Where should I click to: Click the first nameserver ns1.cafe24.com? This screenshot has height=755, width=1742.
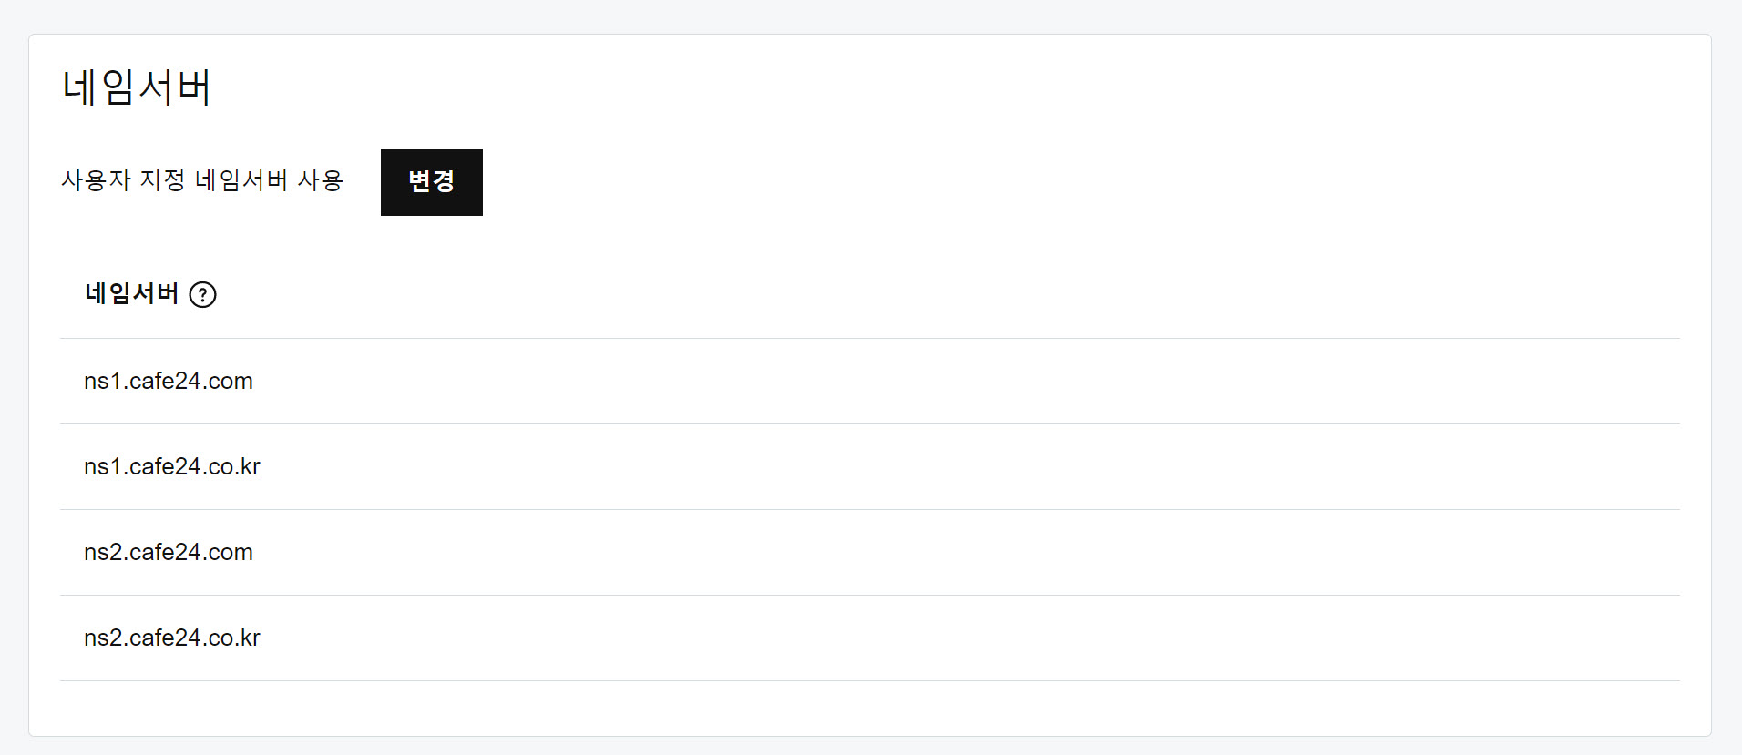pyautogui.click(x=169, y=381)
